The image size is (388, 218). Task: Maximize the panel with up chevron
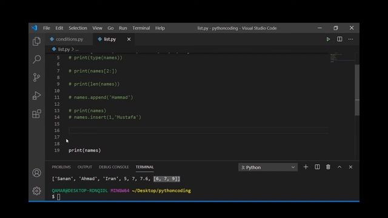point(339,167)
